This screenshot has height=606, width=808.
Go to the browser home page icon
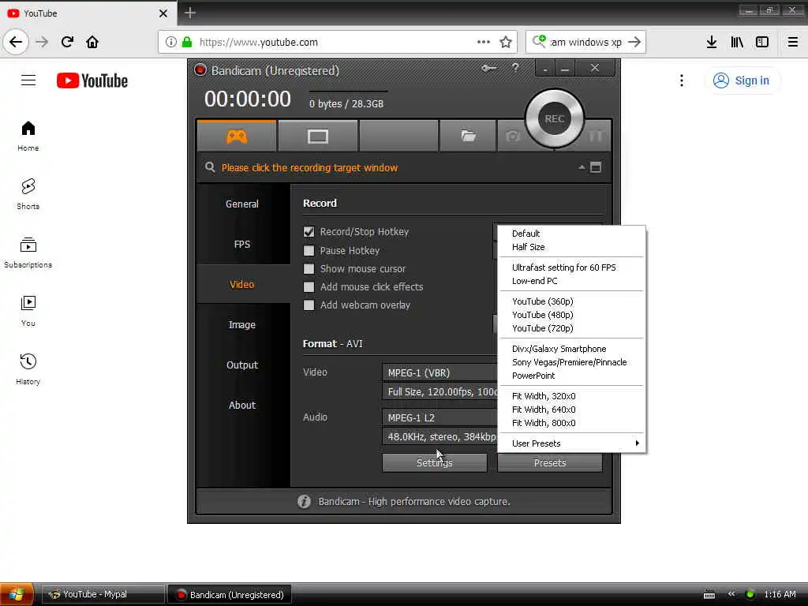[x=92, y=42]
